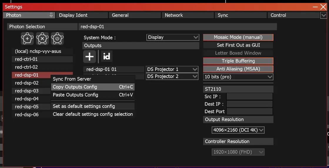The image size is (329, 168).
Task: Choose Copy Outputs Config menu entry
Action: (93, 87)
